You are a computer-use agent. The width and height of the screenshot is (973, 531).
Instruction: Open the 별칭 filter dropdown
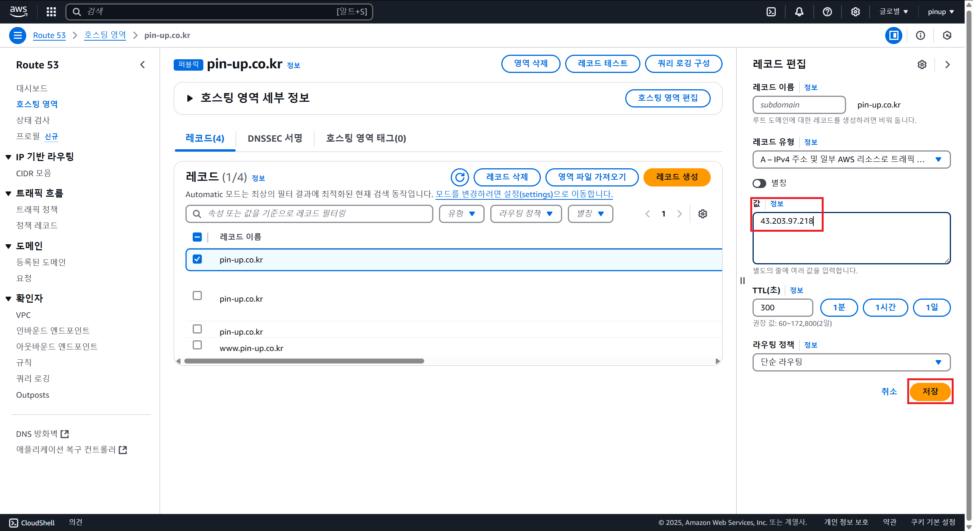pos(590,214)
